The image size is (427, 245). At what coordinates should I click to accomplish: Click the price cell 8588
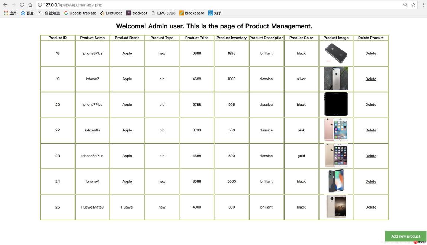[197, 181]
